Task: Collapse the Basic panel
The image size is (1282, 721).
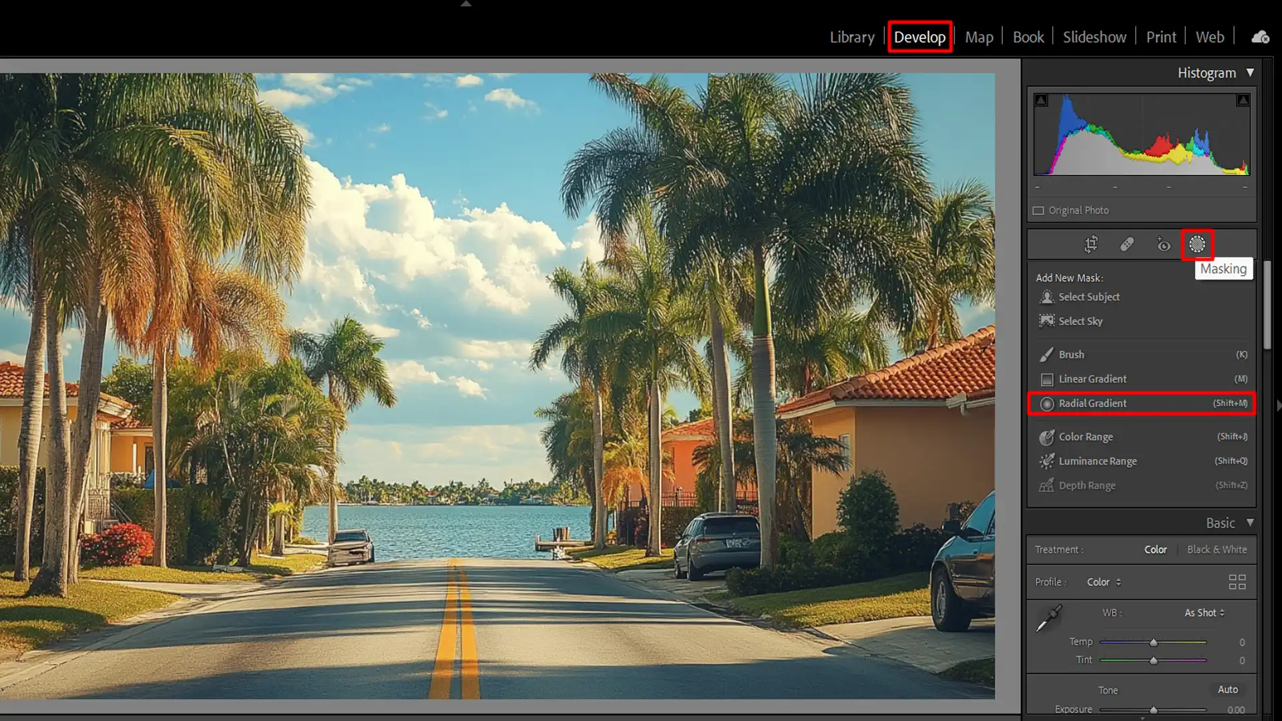Action: tap(1250, 523)
